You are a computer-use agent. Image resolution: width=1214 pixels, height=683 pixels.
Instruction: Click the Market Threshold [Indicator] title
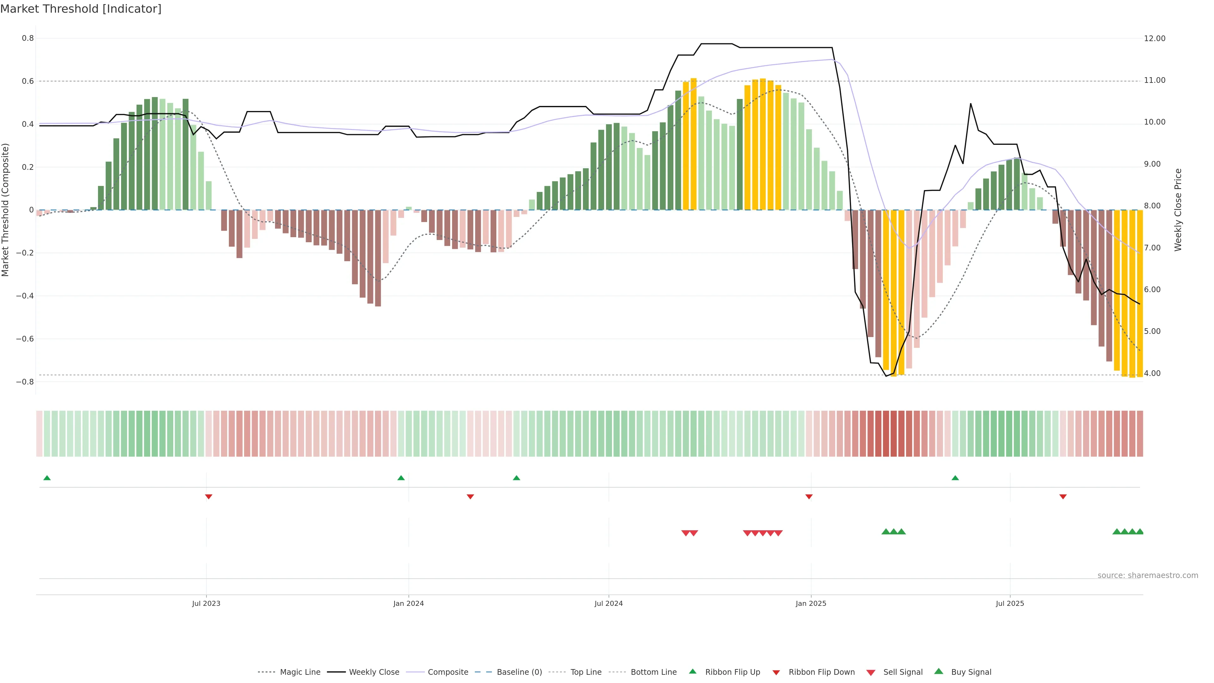coord(81,9)
